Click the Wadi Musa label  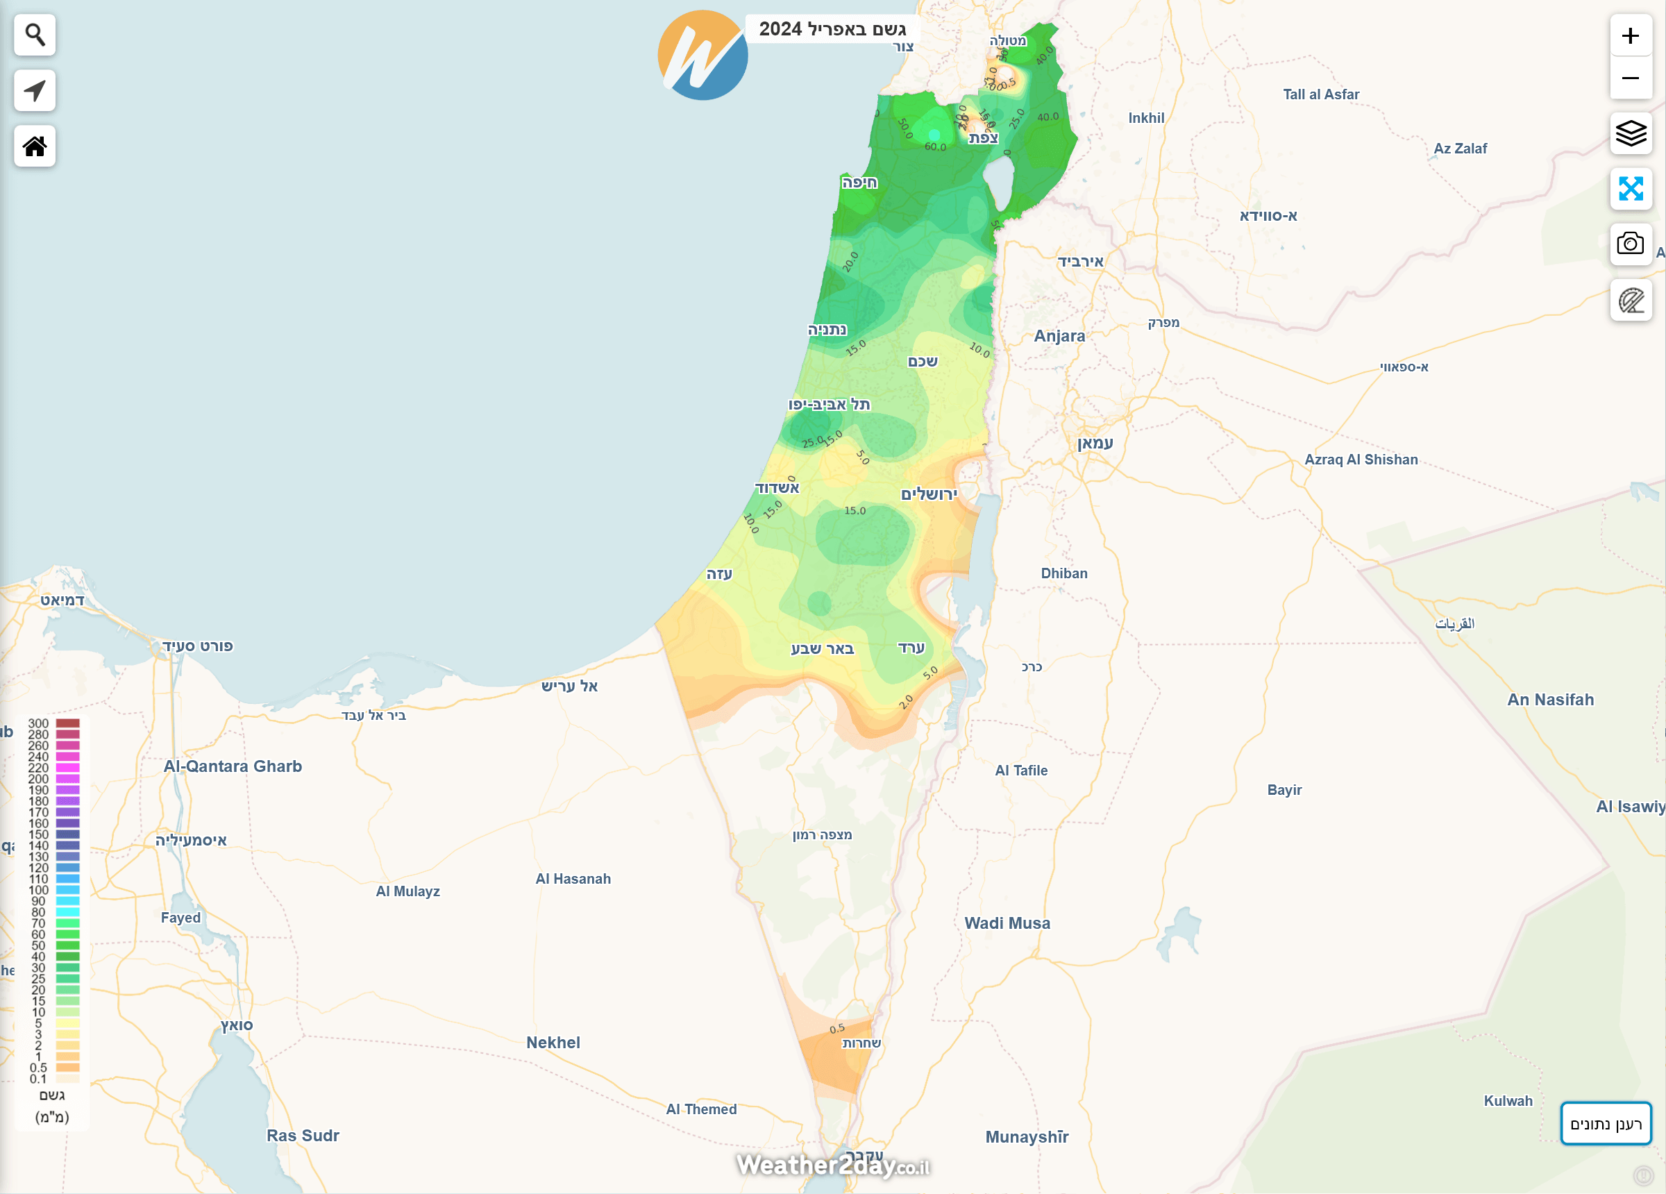1007,923
